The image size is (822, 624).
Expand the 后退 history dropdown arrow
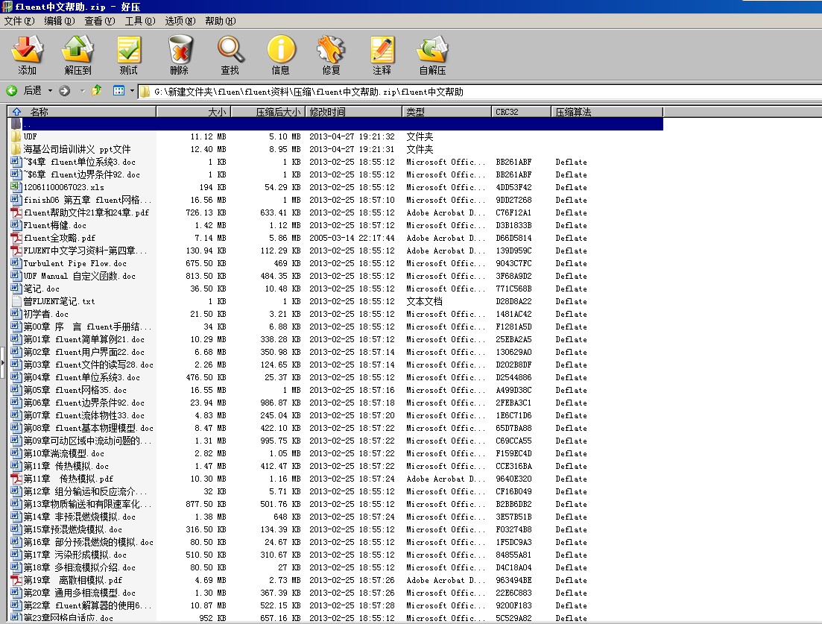click(51, 91)
